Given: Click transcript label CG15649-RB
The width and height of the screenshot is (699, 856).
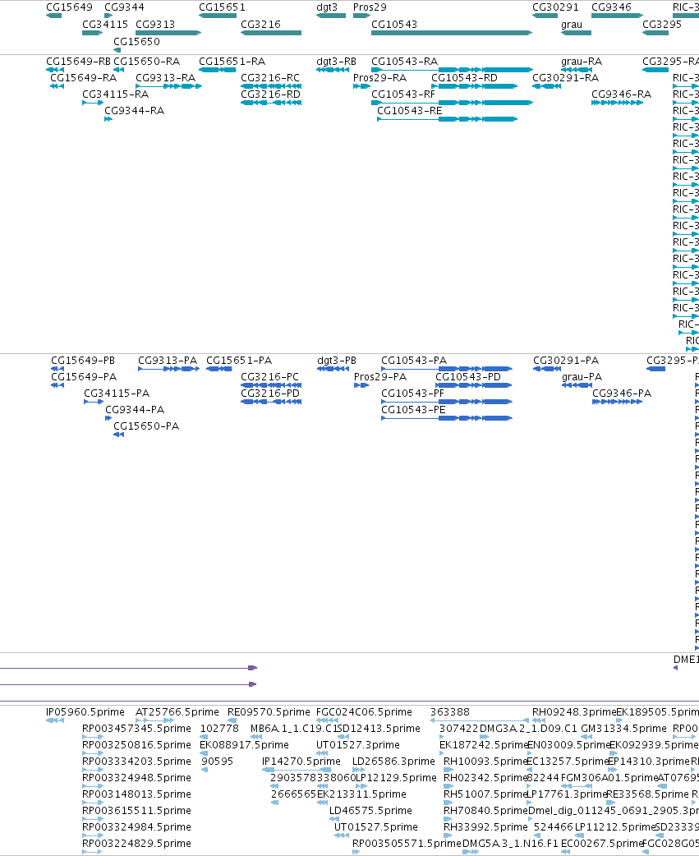Looking at the screenshot, I should pyautogui.click(x=79, y=62).
